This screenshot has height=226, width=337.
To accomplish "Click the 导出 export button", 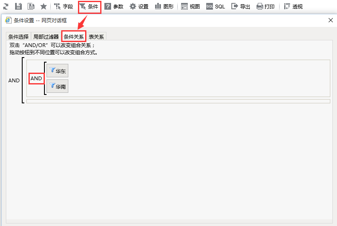I will [x=241, y=6].
